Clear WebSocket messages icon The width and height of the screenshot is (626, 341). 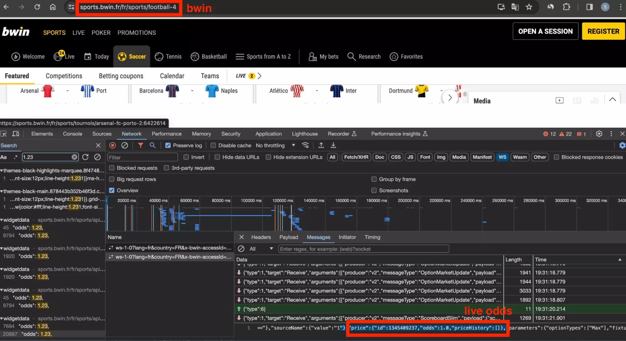point(241,249)
